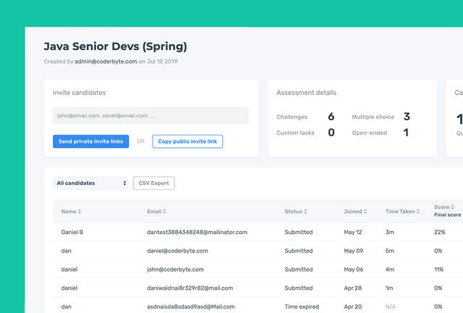The height and width of the screenshot is (313, 463).
Task: Open the All candidates filter dropdown
Action: point(91,183)
